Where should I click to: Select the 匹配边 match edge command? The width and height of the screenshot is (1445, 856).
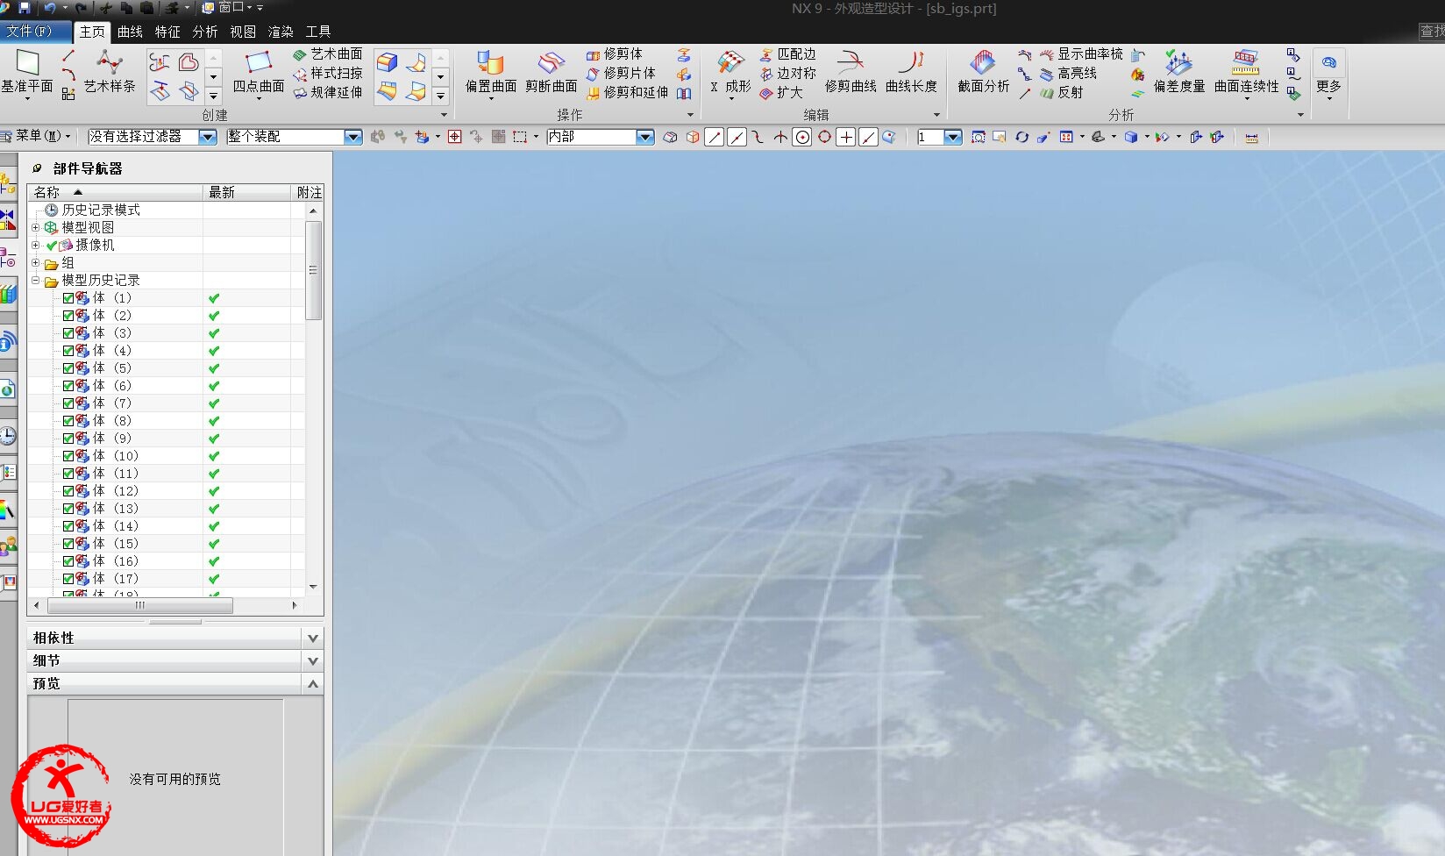coord(788,54)
